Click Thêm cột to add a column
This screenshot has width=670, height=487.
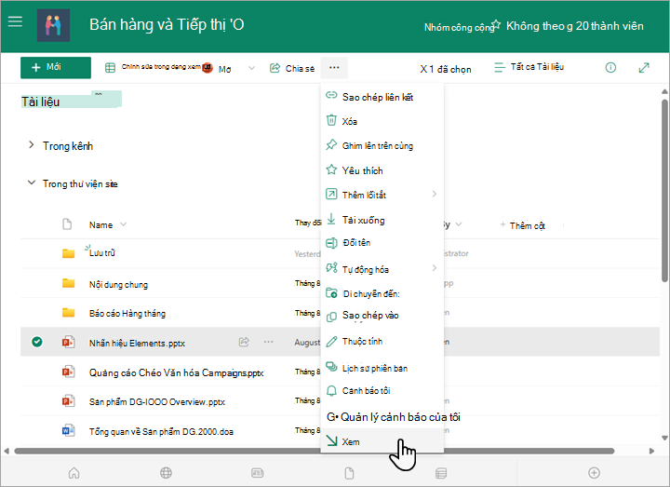coord(523,225)
